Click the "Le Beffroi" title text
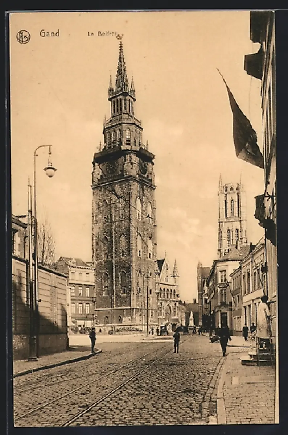 pyautogui.click(x=102, y=34)
